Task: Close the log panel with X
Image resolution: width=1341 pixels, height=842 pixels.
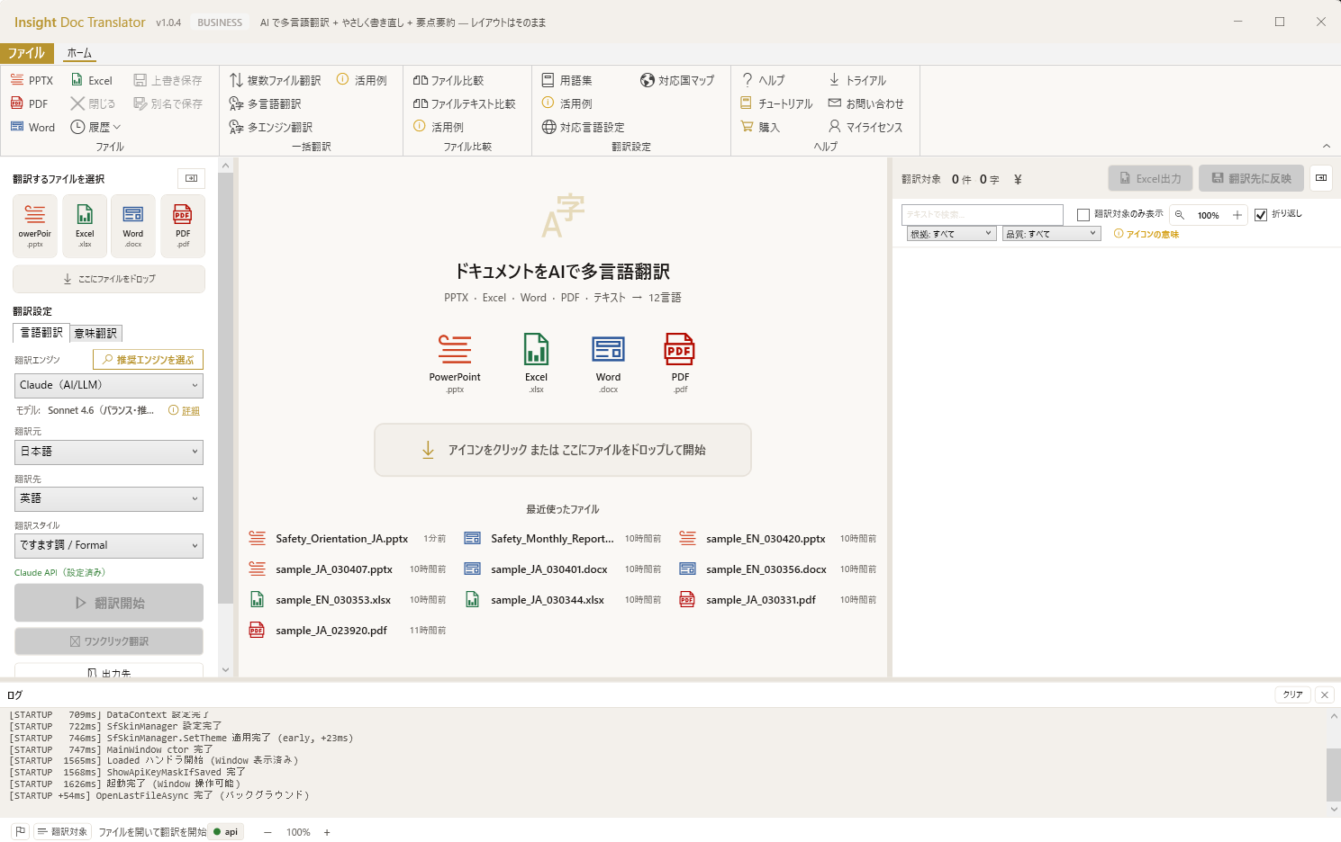Action: [x=1324, y=694]
